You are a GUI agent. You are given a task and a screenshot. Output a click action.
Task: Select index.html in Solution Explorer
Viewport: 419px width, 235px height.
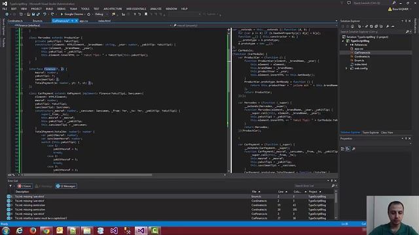pos(361,65)
